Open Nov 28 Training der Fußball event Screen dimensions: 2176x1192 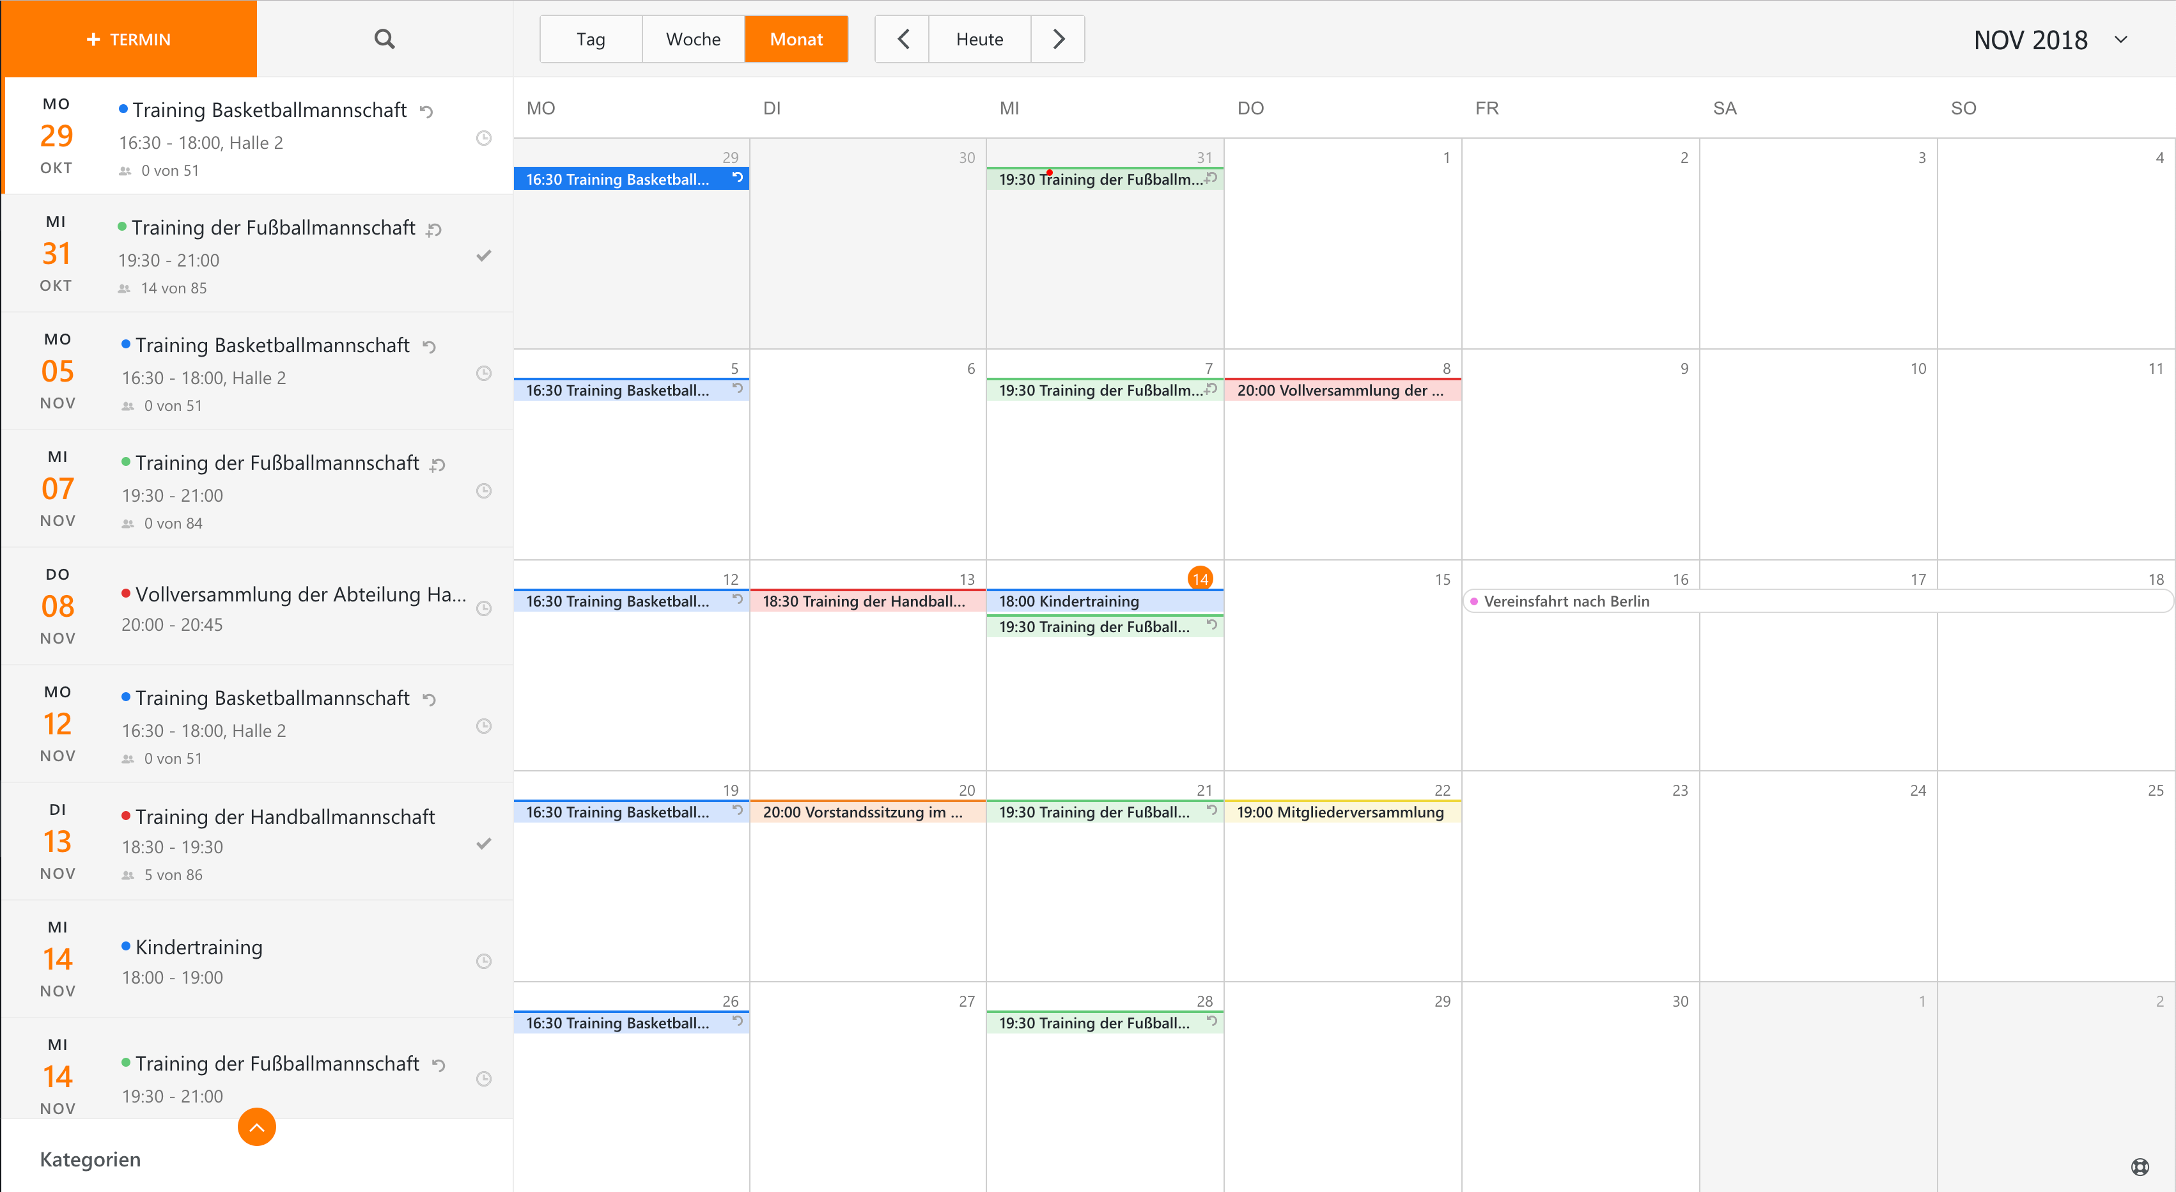1105,1022
